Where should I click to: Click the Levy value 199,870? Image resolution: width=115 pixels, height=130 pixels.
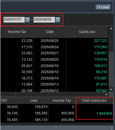(41, 107)
